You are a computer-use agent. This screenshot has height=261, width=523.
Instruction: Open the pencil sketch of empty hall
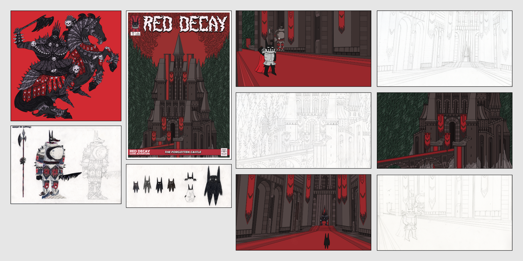click(x=444, y=49)
